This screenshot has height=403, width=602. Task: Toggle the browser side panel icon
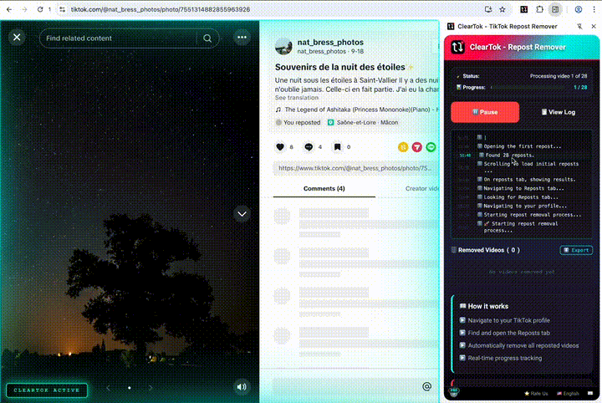click(x=555, y=9)
